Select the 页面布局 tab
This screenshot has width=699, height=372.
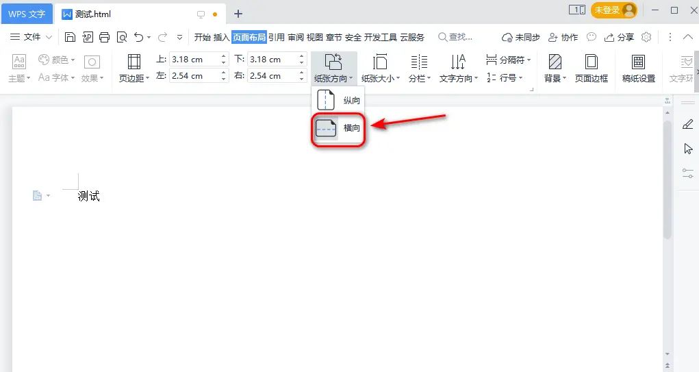tap(249, 37)
